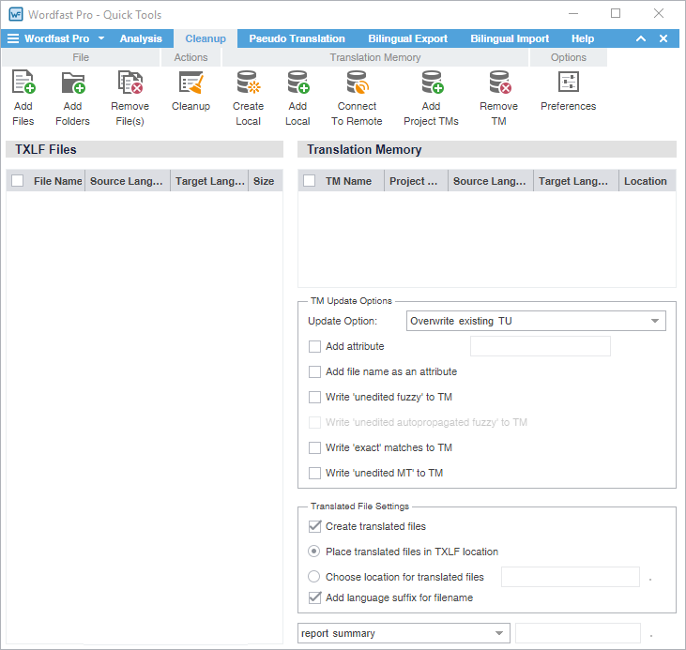Click the Location column header
The width and height of the screenshot is (686, 650).
(646, 181)
